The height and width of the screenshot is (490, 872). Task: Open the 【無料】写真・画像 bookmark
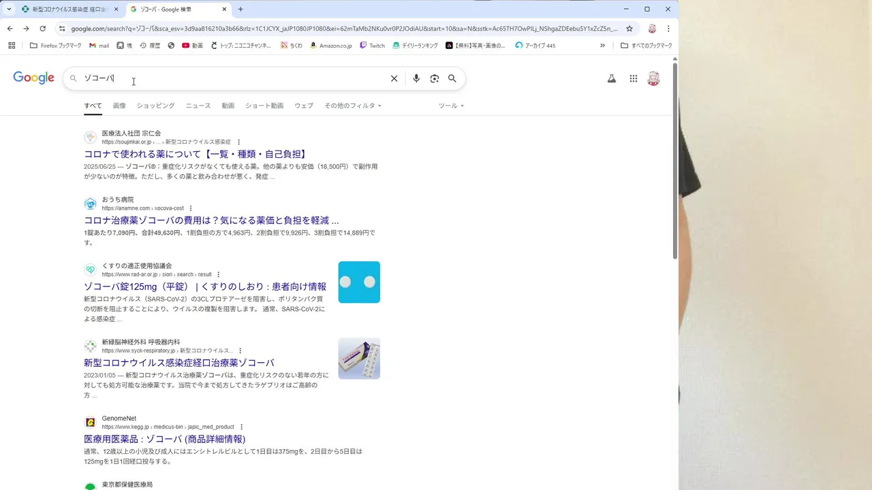pos(476,46)
